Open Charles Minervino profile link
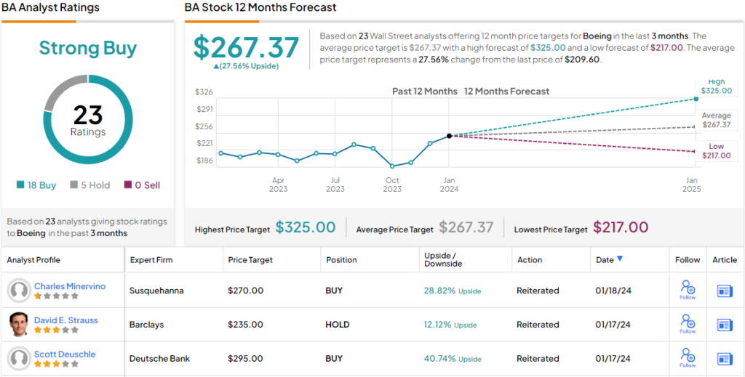745x377 pixels. click(70, 286)
